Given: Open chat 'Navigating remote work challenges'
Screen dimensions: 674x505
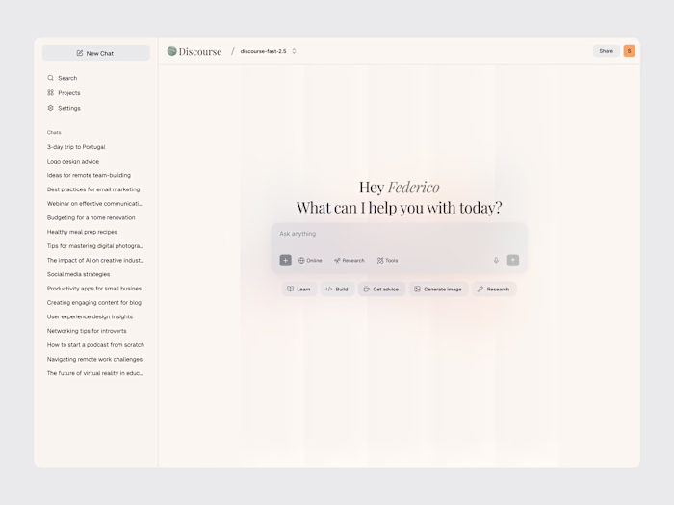Looking at the screenshot, I should [x=94, y=360].
